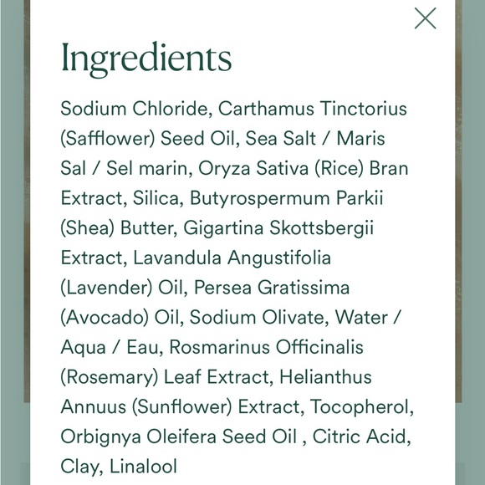This screenshot has width=485, height=485.
Task: Click the word Linalool
Action: pyautogui.click(x=144, y=466)
